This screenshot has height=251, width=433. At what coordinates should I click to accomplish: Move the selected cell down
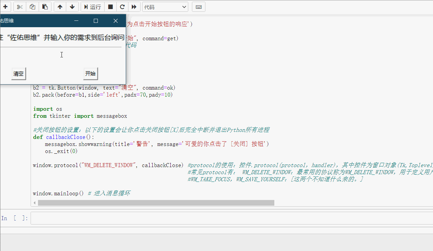pos(72,7)
